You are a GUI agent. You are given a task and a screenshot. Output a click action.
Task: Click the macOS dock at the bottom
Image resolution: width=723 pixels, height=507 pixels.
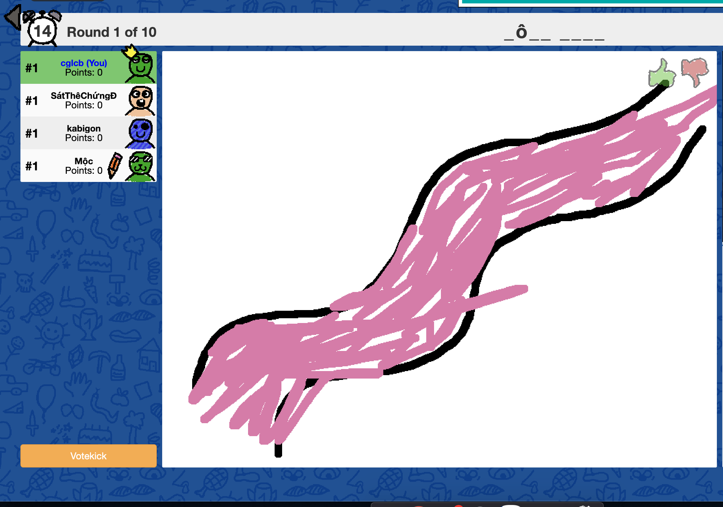[487, 504]
